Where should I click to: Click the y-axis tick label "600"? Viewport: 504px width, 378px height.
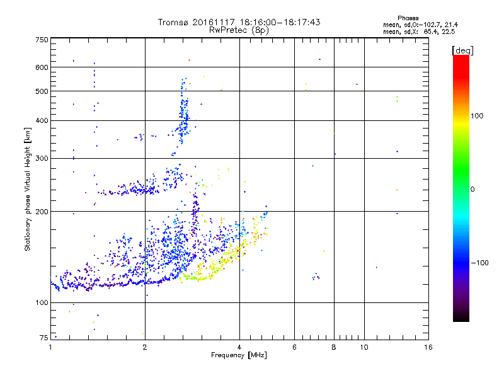(42, 67)
